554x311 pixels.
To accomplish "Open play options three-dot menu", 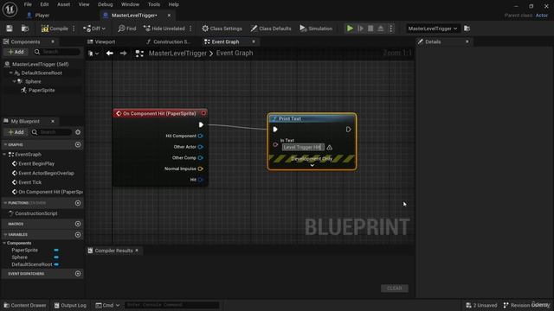I will (390, 29).
